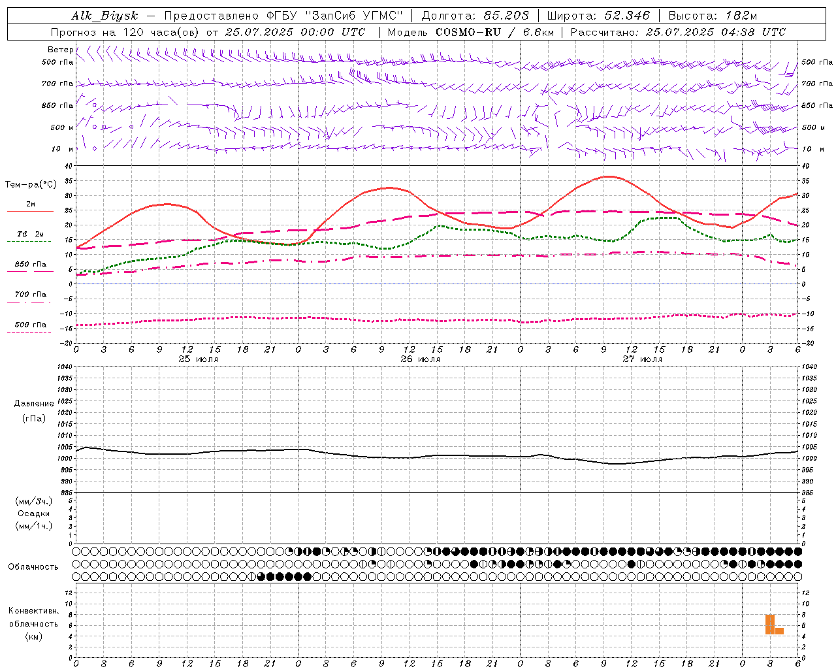Click the 27 июля date label
The height and width of the screenshot is (669, 836).
(x=643, y=359)
